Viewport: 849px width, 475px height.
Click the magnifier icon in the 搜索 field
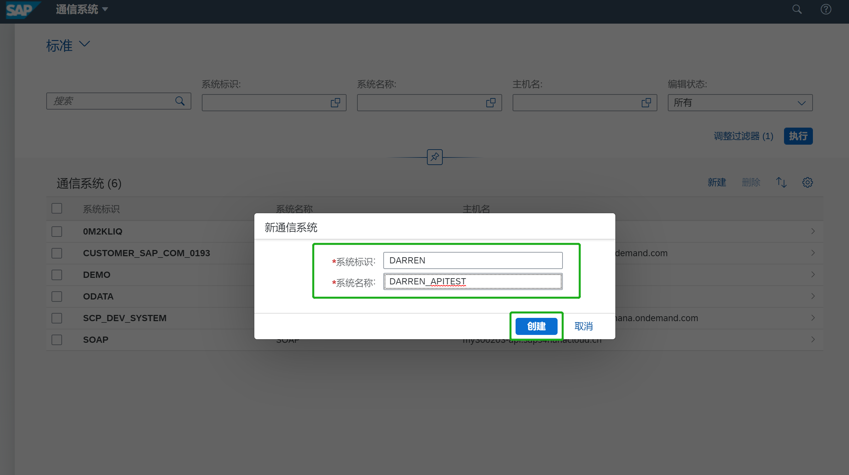click(x=180, y=101)
